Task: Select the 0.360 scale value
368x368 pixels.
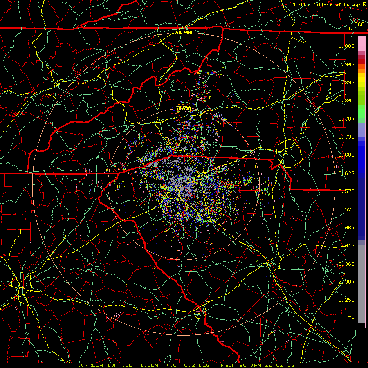Action: point(346,264)
